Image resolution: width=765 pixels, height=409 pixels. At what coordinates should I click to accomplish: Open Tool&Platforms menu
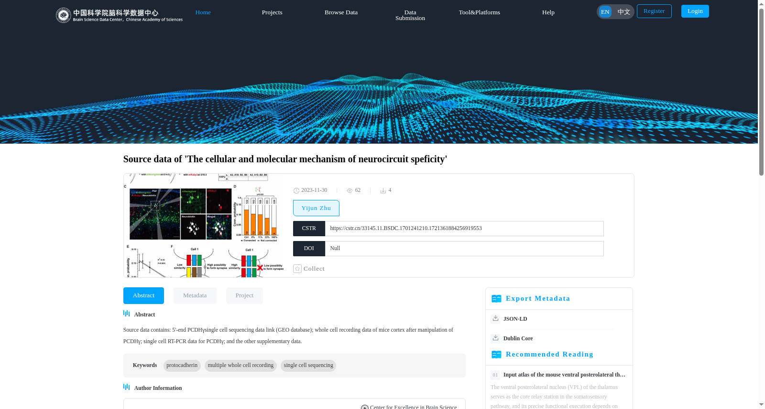click(x=480, y=12)
